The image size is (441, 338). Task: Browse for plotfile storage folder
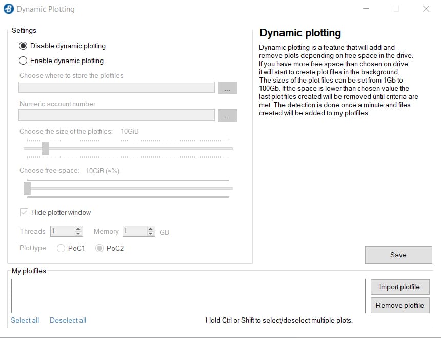click(x=227, y=88)
